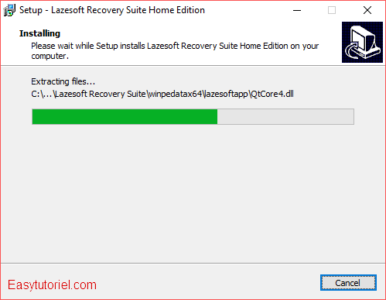Minimize the Setup window

297,10
